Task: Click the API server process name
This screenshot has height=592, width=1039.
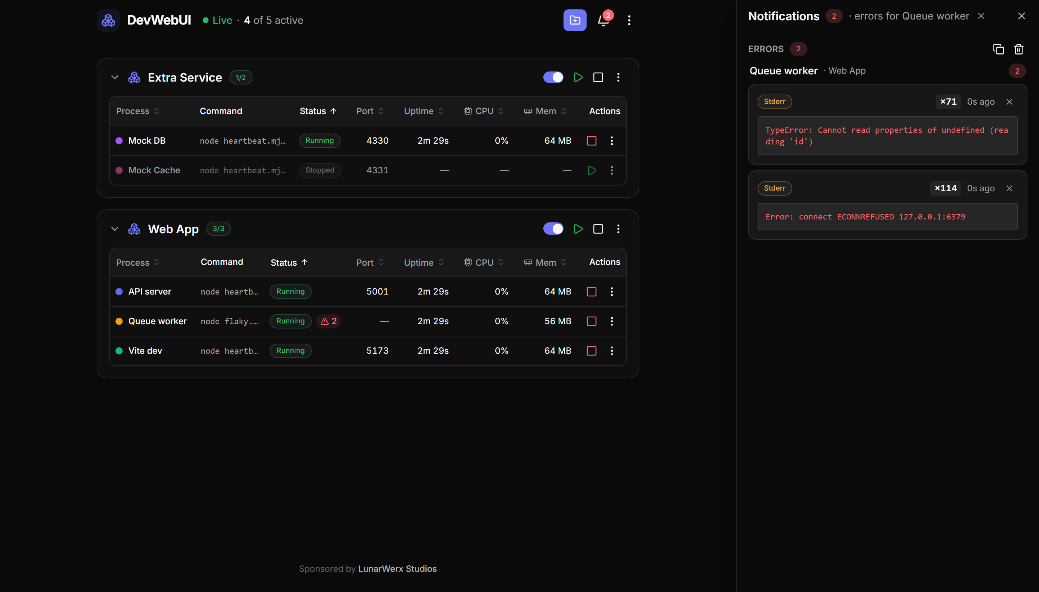Action: coord(149,292)
